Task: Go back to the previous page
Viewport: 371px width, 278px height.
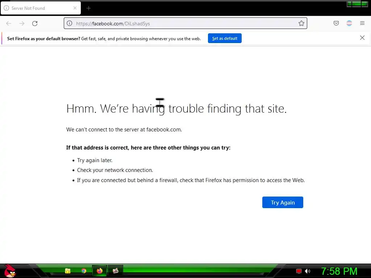Action: click(9, 24)
